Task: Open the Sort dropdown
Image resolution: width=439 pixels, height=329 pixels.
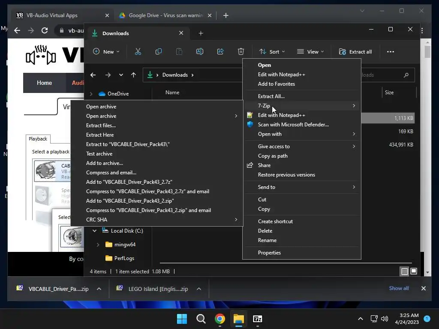Action: [x=272, y=52]
